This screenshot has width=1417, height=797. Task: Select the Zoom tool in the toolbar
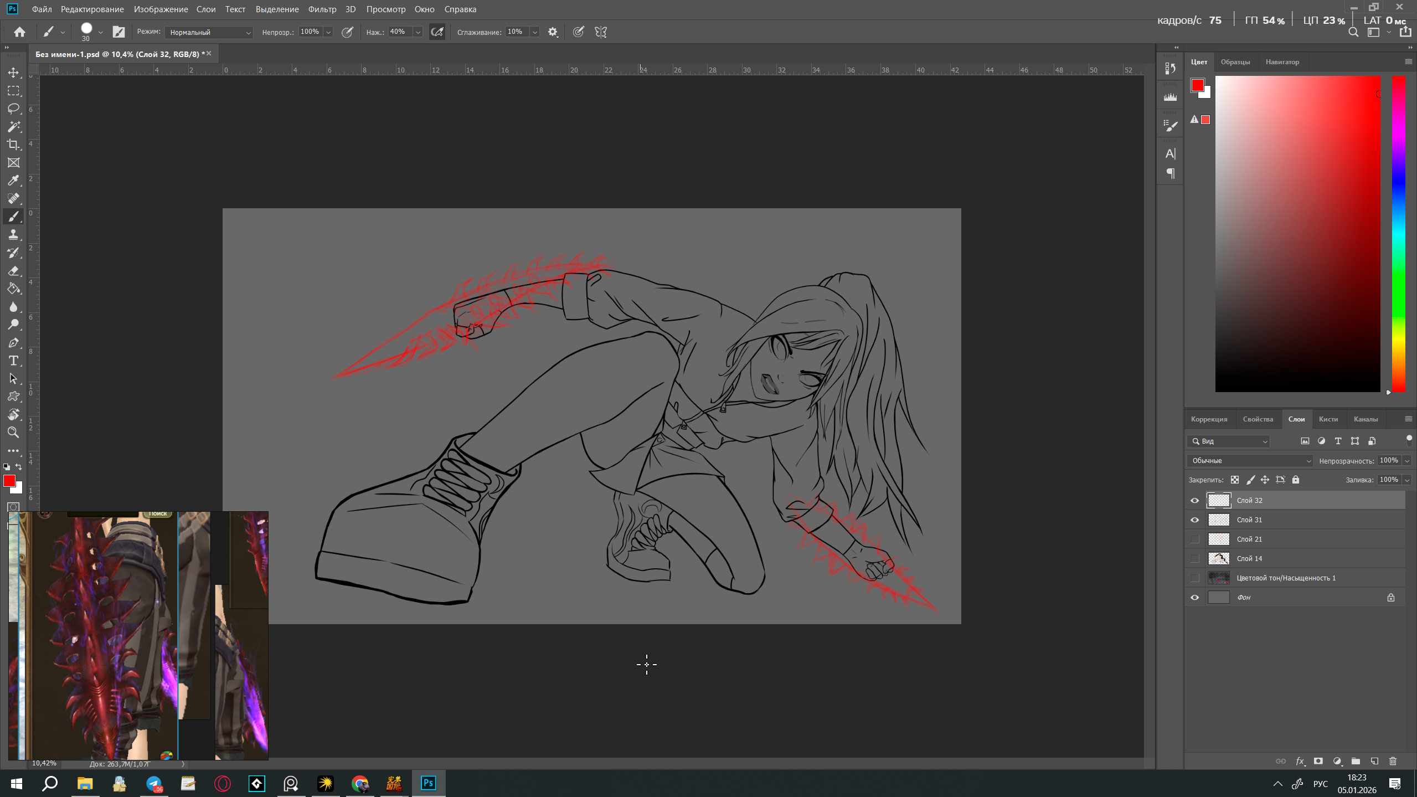(13, 433)
